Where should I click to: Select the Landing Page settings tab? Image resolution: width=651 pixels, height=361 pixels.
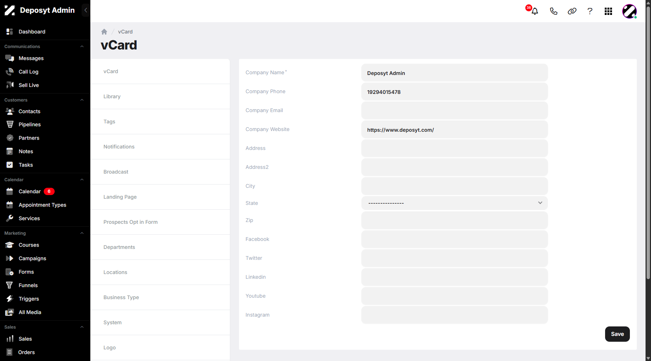pyautogui.click(x=160, y=197)
